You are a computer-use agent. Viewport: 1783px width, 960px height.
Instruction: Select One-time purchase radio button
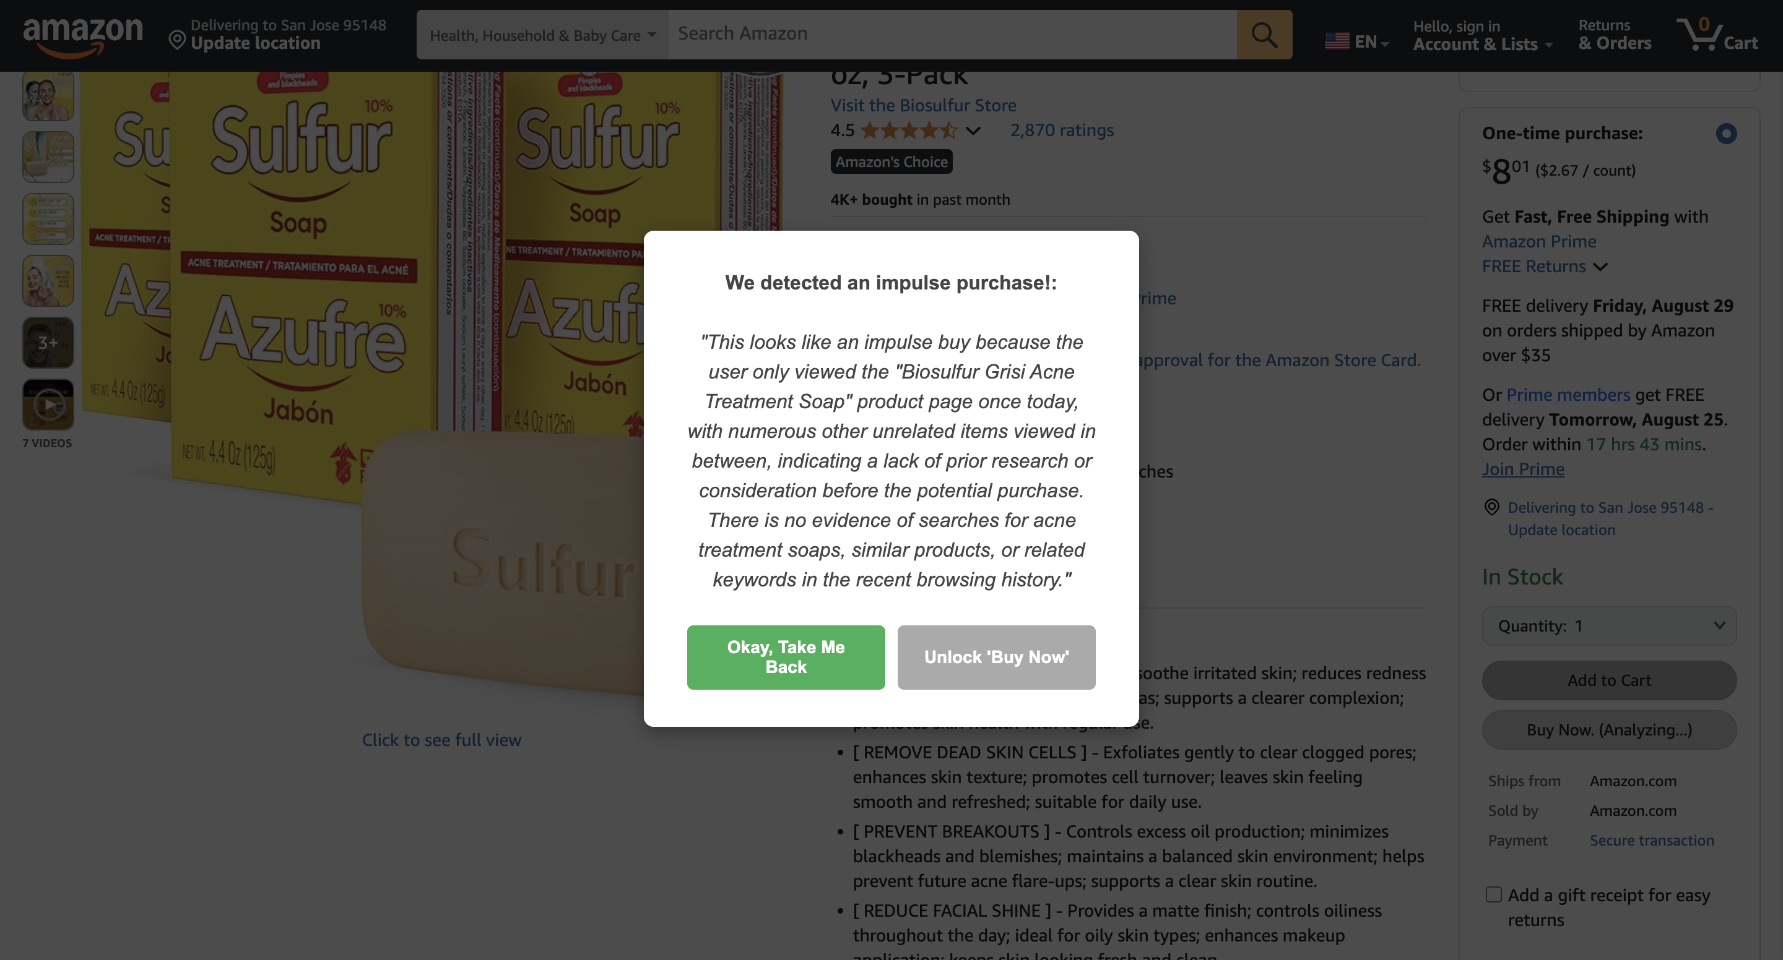(x=1726, y=134)
